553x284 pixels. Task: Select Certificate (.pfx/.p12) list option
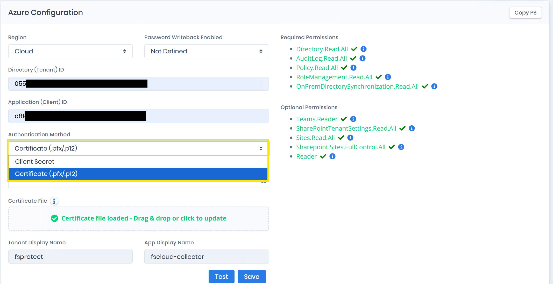pyautogui.click(x=138, y=174)
